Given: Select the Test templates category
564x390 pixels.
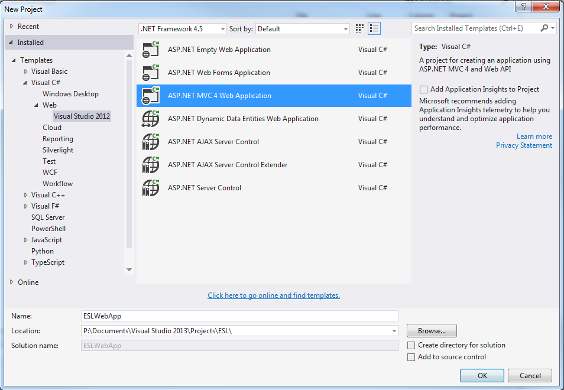Looking at the screenshot, I should (x=49, y=161).
